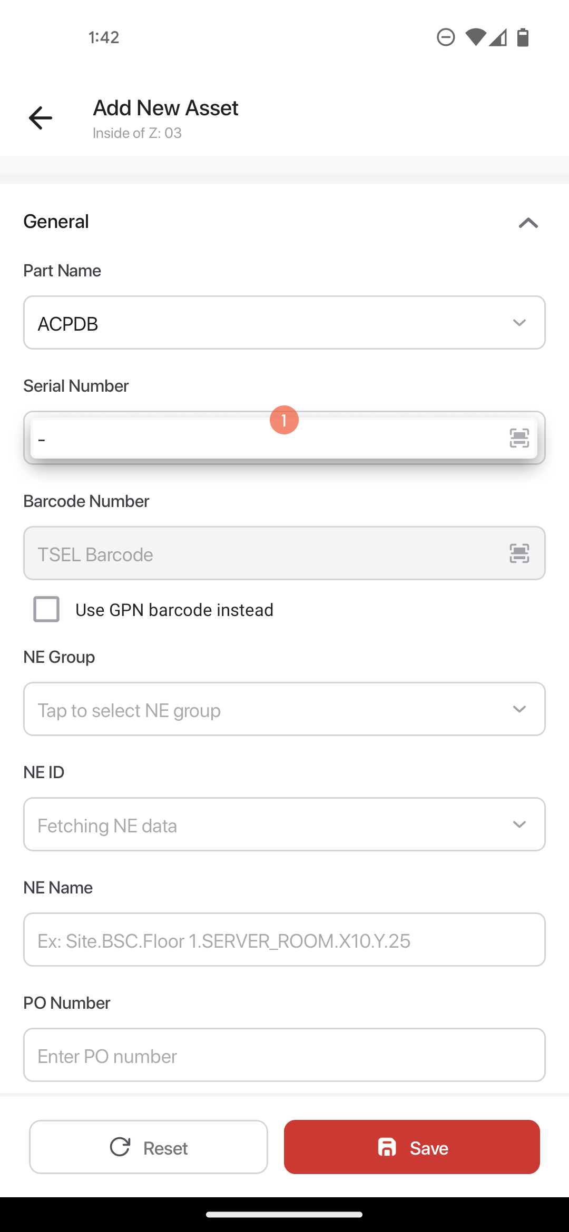This screenshot has width=569, height=1232.
Task: Tap the orange number 1 badge
Action: coord(284,420)
